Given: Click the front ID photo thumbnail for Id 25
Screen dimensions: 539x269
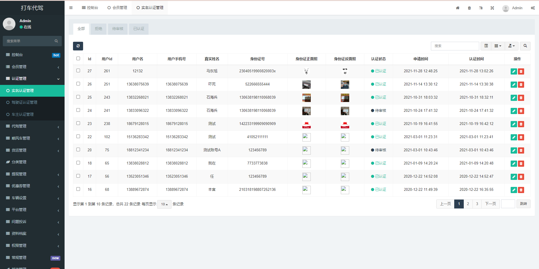Looking at the screenshot, I should [306, 98].
